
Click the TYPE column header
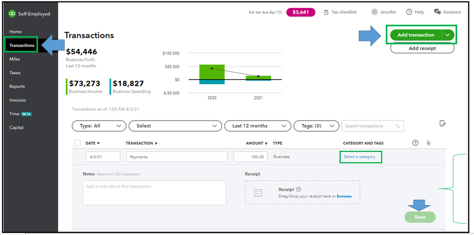point(278,143)
